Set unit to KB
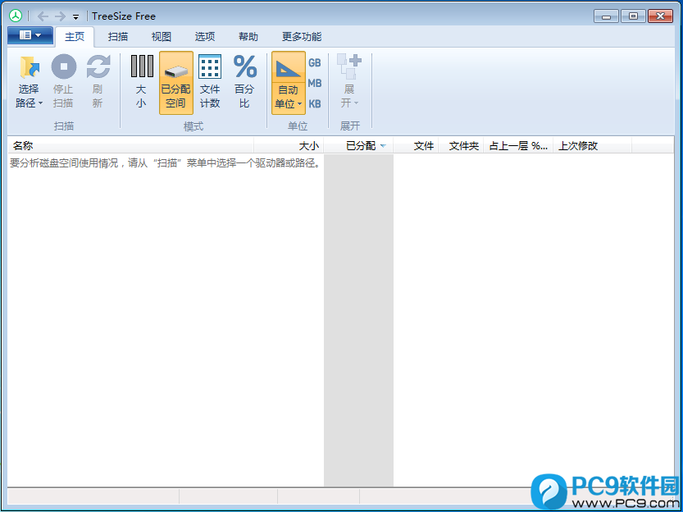The image size is (683, 512). [x=315, y=103]
